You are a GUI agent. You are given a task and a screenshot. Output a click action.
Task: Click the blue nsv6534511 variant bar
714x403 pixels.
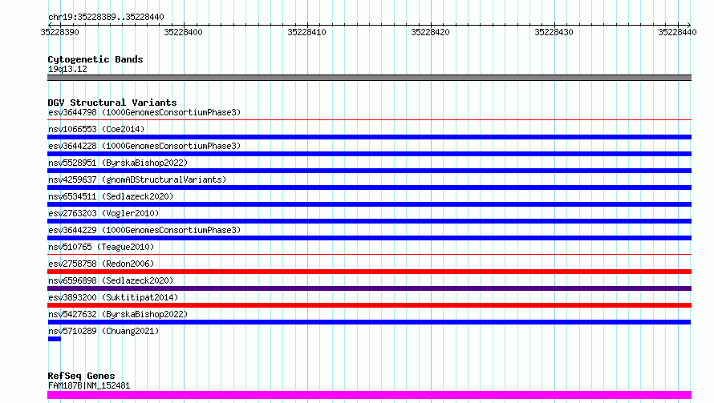point(369,204)
